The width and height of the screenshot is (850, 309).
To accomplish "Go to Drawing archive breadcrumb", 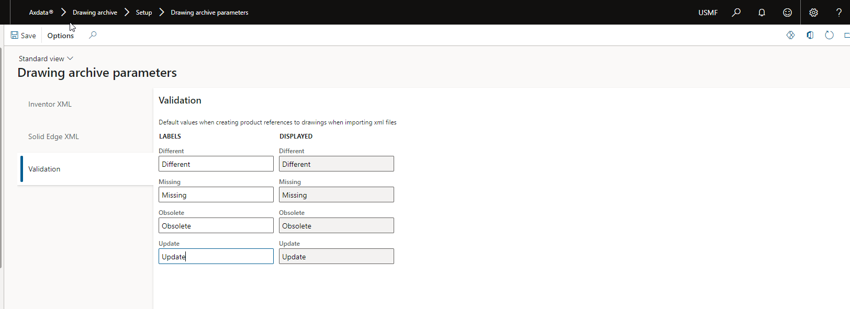I will click(95, 13).
